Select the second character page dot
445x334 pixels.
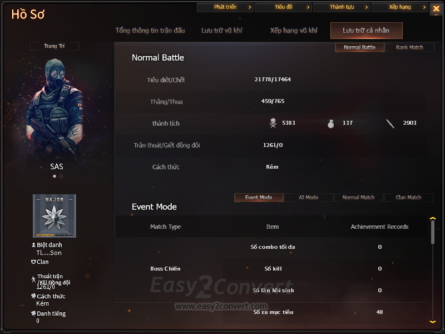pos(61,176)
